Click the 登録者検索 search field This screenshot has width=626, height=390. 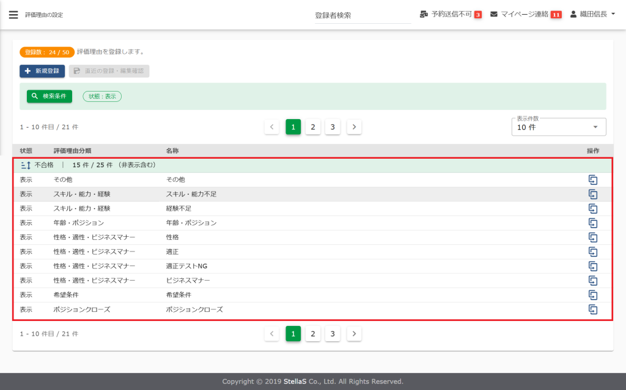[x=363, y=15]
